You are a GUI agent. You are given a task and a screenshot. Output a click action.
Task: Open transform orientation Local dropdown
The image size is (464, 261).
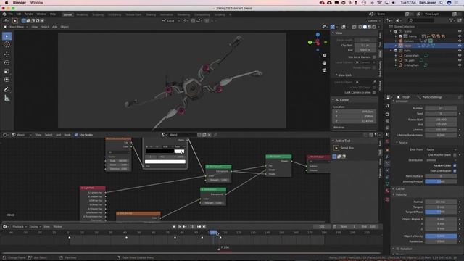(171, 21)
